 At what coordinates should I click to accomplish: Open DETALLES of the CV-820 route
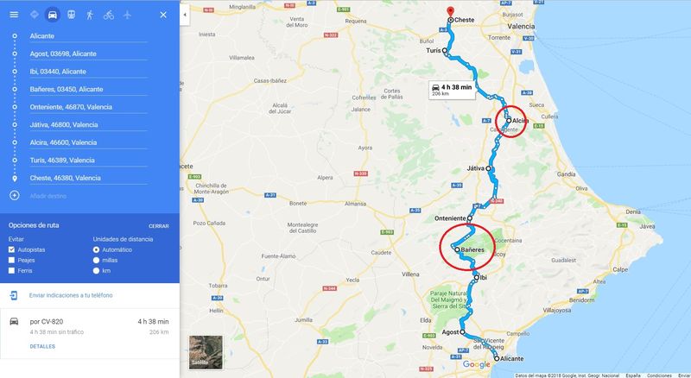point(42,346)
